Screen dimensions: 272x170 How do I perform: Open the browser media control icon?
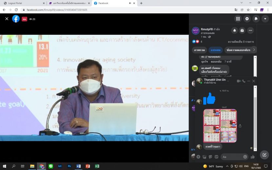(x=256, y=10)
